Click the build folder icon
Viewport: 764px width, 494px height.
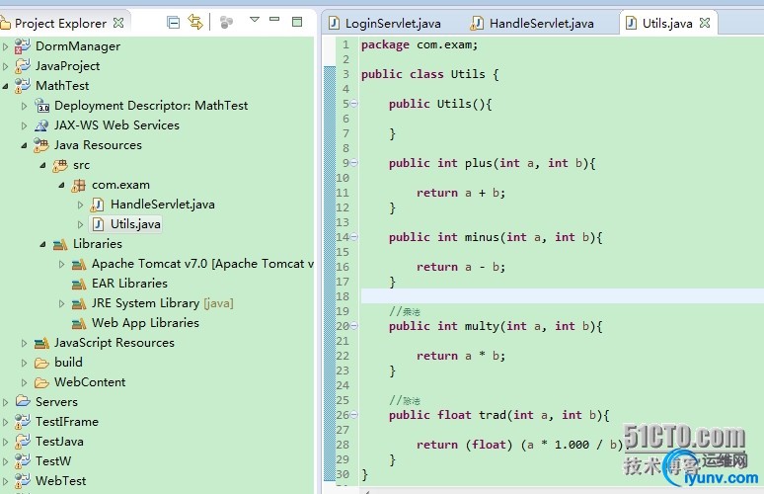click(x=41, y=363)
